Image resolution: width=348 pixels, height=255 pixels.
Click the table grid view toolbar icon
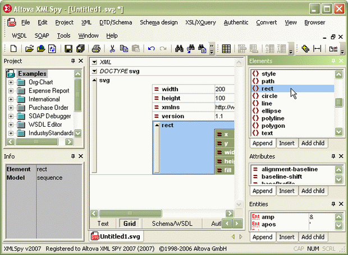[226, 49]
